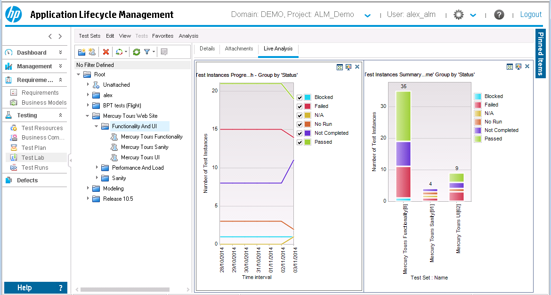551x295 pixels.
Task: Uncheck the Not Completed status checkbox
Action: tap(300, 133)
